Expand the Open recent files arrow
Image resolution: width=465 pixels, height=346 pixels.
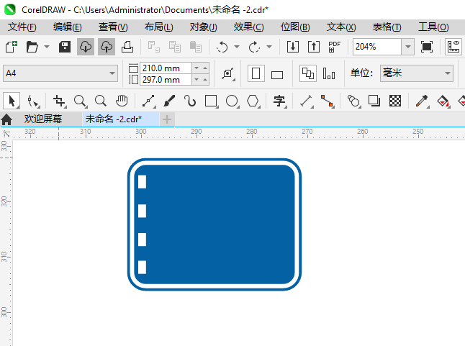47,47
